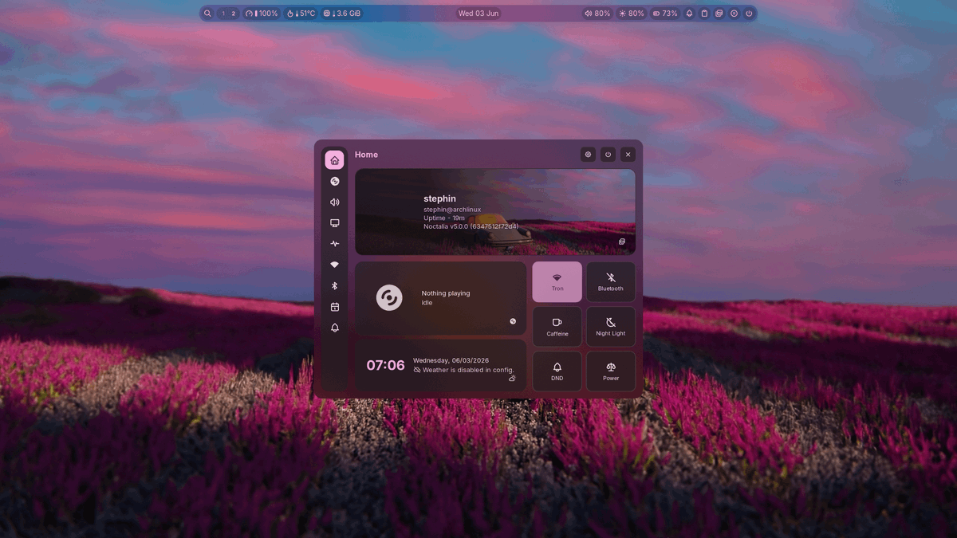Click the Noctalia v5.0.0 version text

tap(471, 226)
